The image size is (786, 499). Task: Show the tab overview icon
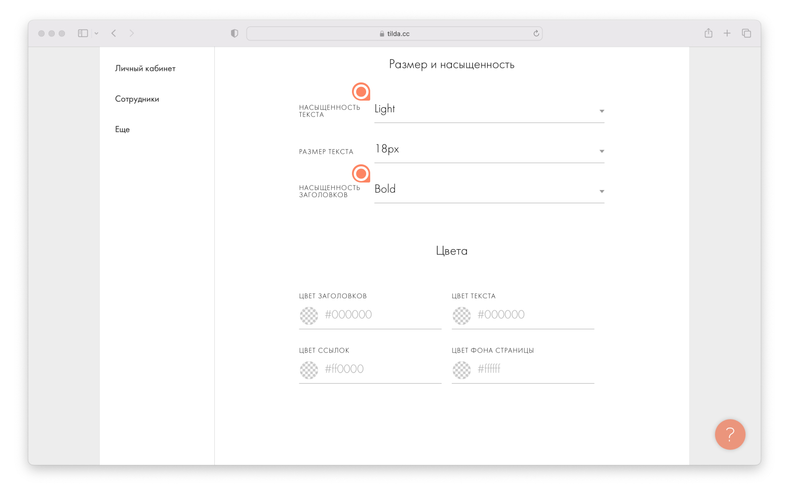pyautogui.click(x=746, y=33)
